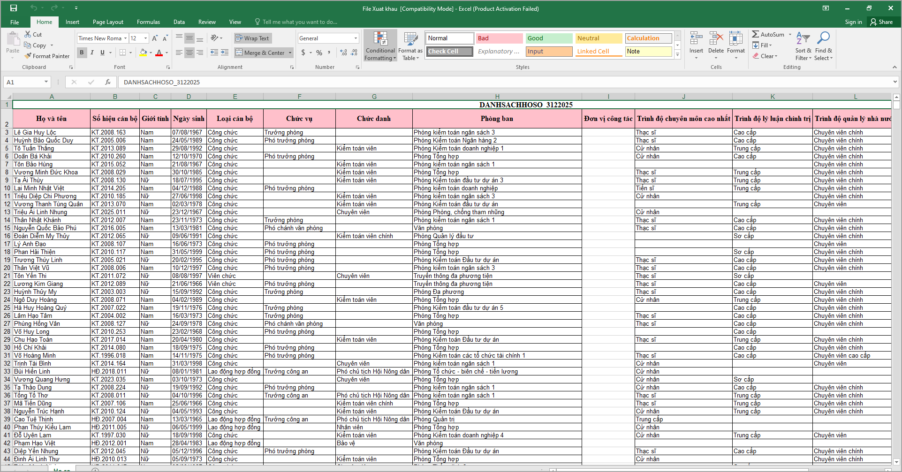
Task: Open the Formulas ribbon tab
Action: (148, 22)
